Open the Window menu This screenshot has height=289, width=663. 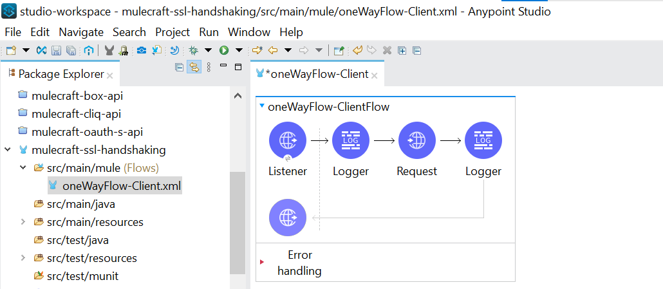click(x=249, y=32)
